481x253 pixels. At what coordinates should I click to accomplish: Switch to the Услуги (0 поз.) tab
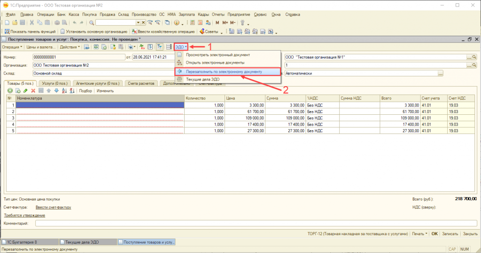pyautogui.click(x=55, y=83)
